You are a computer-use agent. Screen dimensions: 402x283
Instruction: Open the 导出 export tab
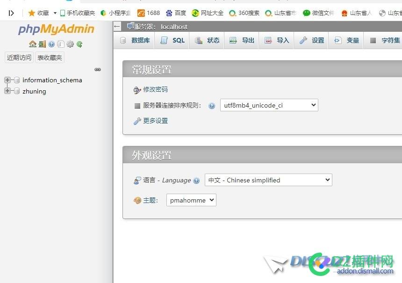[242, 40]
